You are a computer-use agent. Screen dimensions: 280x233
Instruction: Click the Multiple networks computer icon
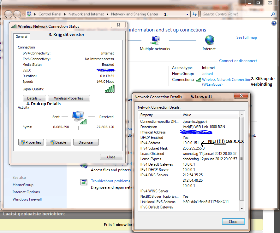tap(155, 40)
